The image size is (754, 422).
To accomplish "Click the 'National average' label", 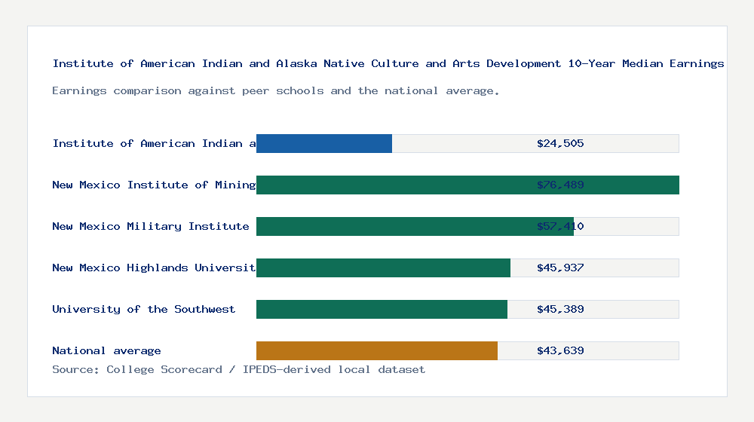I will click(x=106, y=350).
